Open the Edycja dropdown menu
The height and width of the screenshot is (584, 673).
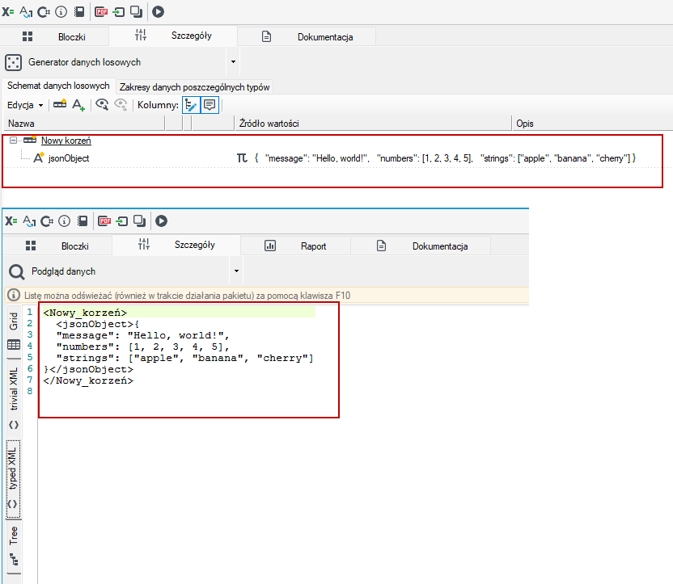click(25, 105)
